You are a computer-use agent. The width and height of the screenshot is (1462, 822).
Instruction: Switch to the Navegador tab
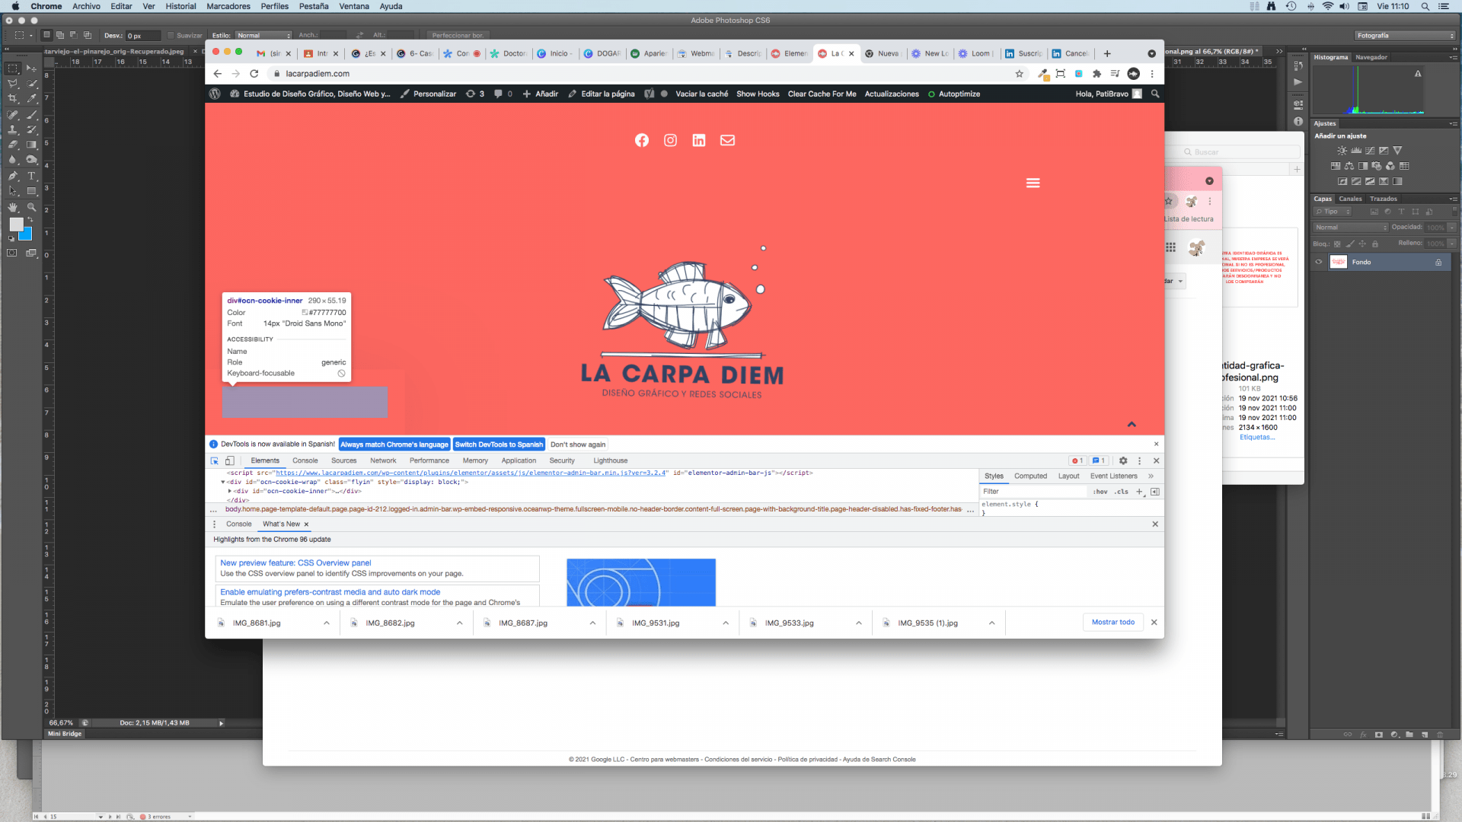[1371, 58]
